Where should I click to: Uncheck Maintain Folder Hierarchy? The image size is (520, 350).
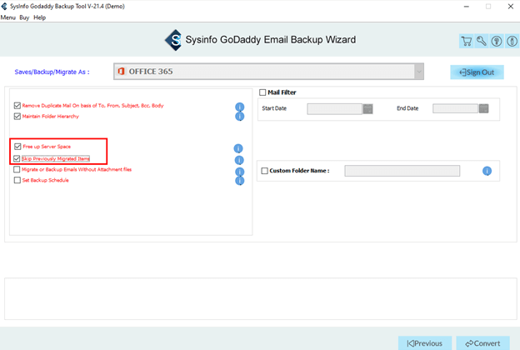click(17, 116)
